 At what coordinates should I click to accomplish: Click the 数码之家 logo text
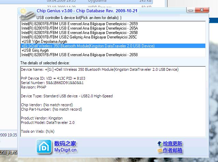point(65,144)
